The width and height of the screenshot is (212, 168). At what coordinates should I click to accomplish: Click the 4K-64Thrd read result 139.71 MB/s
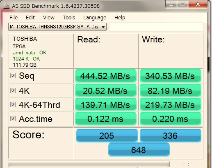tap(106, 105)
